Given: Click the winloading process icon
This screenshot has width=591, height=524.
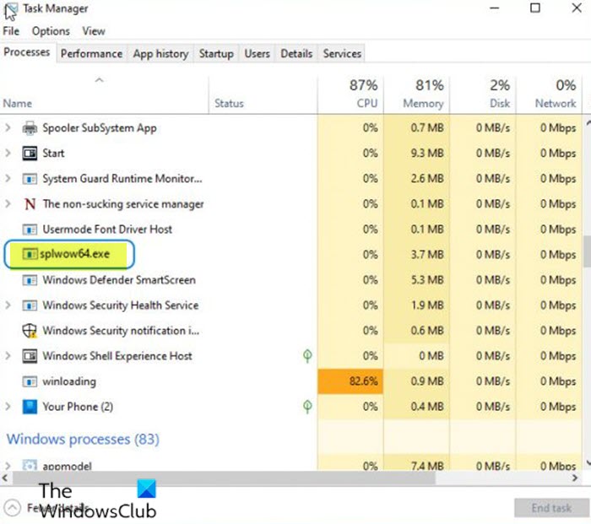Looking at the screenshot, I should (x=30, y=381).
